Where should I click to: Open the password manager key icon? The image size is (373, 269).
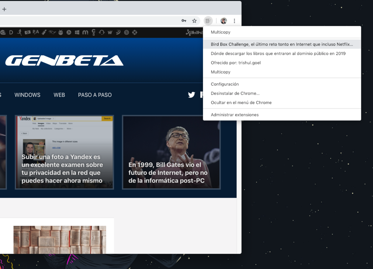(x=184, y=21)
